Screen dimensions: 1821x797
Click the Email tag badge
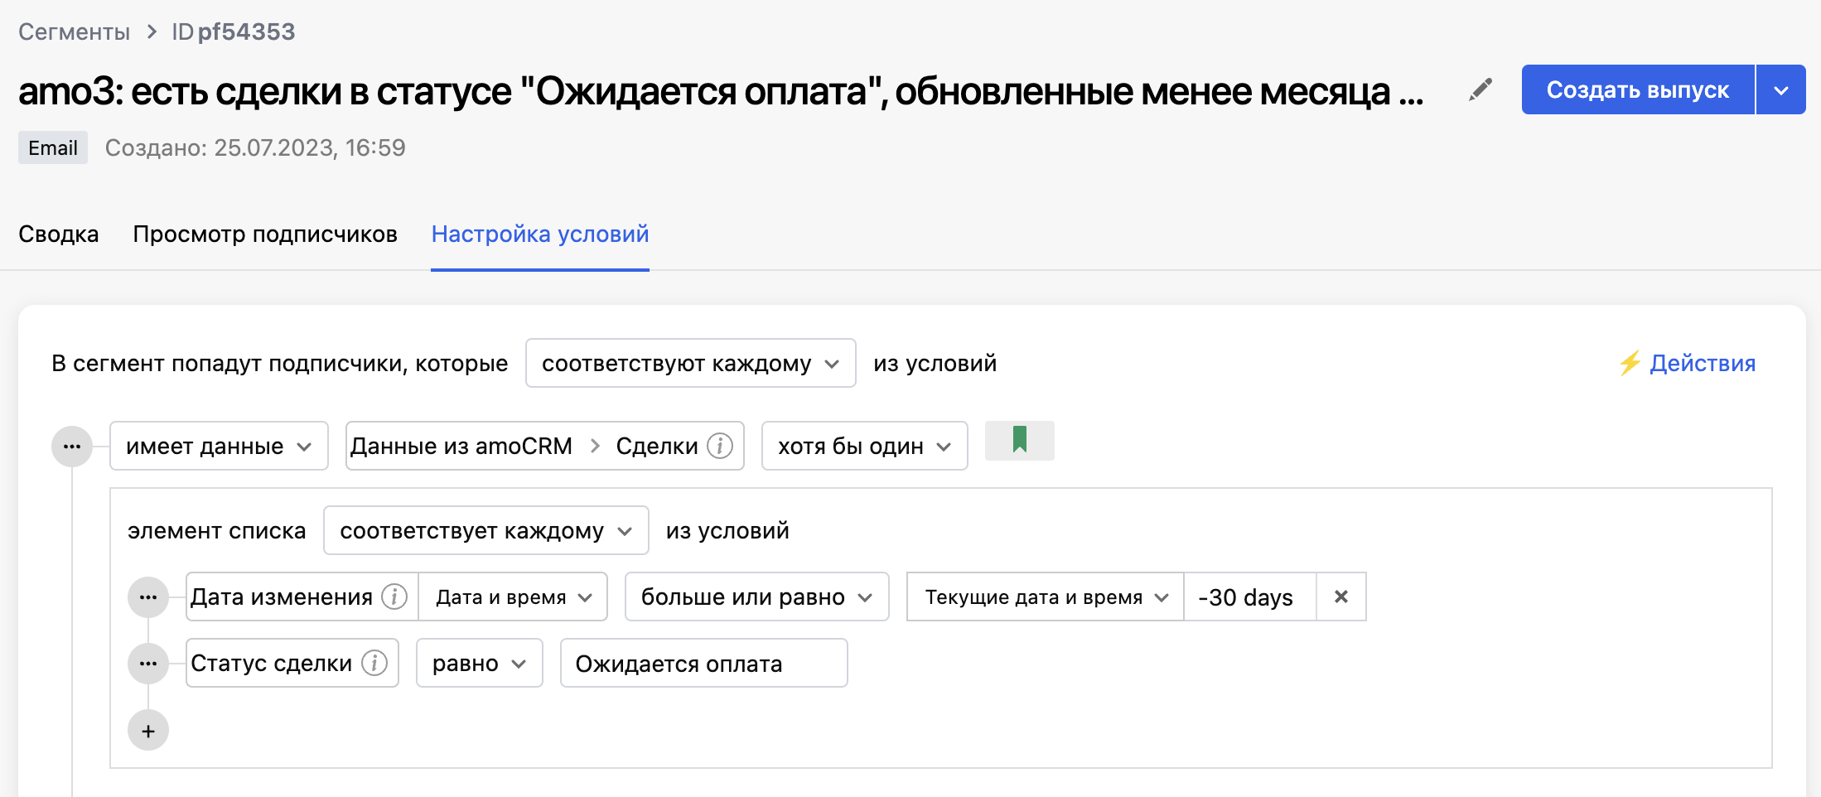tap(53, 147)
